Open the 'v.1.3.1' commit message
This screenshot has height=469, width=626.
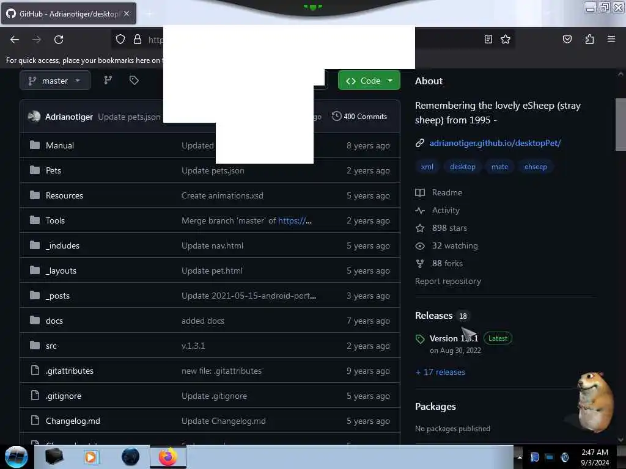(193, 346)
